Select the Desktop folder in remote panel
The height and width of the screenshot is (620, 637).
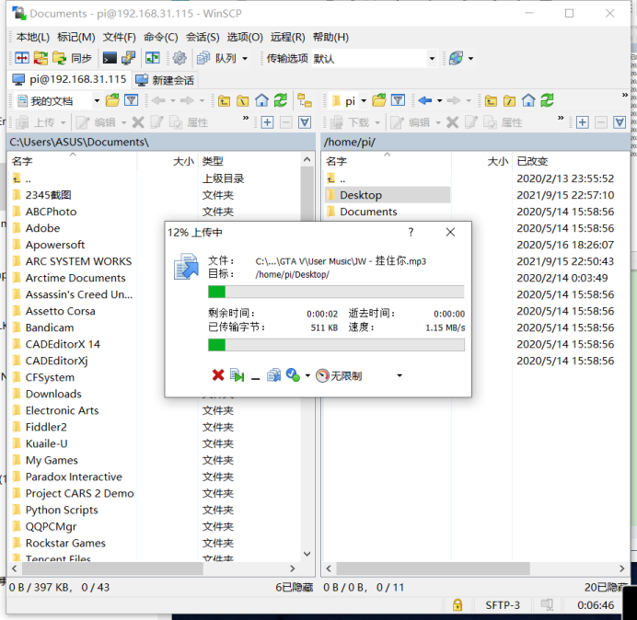361,195
